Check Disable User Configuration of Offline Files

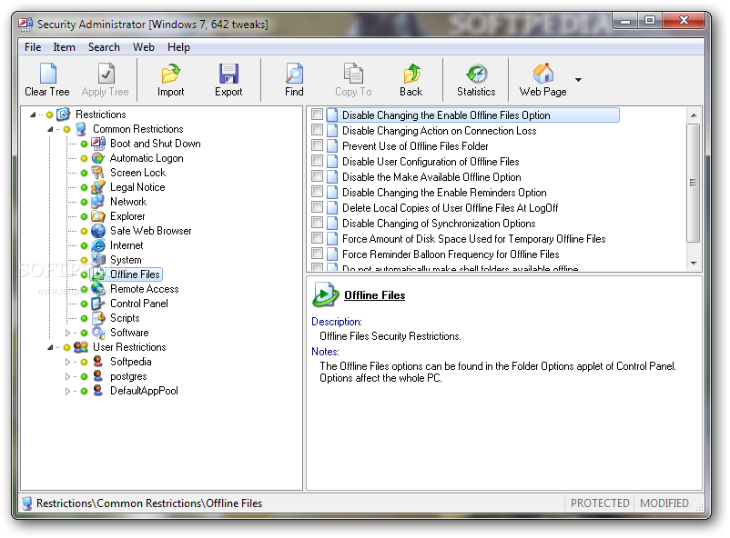318,161
